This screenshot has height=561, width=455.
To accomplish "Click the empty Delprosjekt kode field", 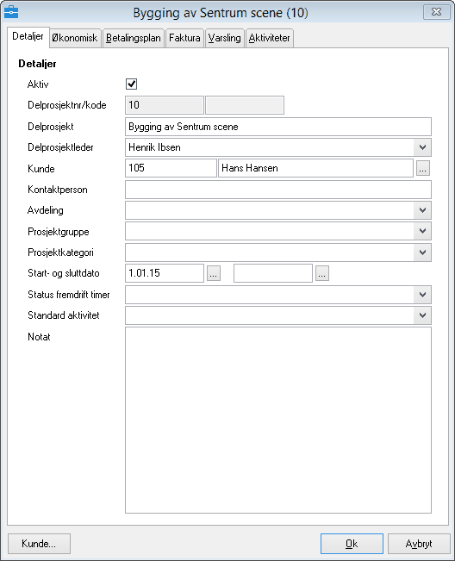I will (x=245, y=105).
